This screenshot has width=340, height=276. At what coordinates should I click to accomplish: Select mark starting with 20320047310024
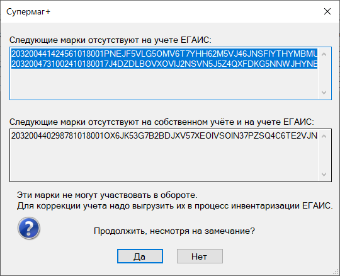click(x=164, y=64)
